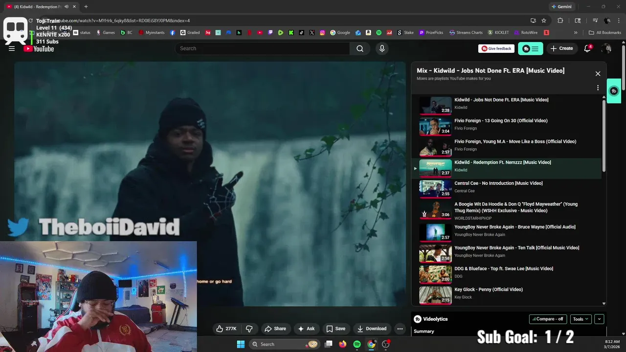Open the TikTok bookmark icon
This screenshot has width=626, height=352.
[x=301, y=33]
